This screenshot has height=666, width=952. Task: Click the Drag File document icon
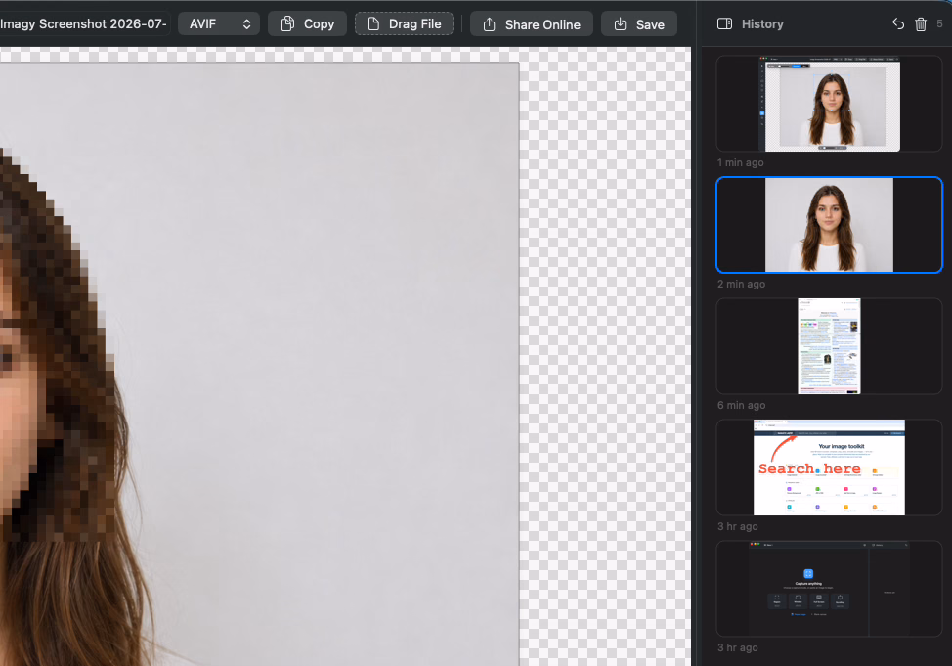[x=373, y=23]
